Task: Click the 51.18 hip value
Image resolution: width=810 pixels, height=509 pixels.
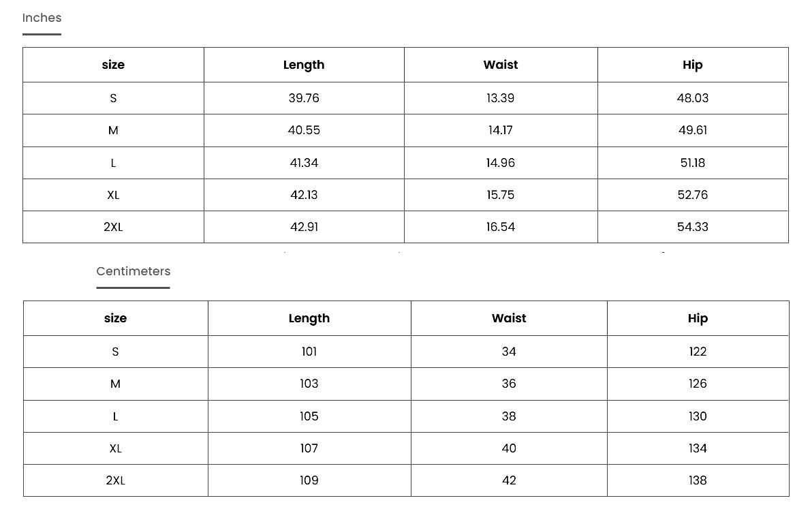Action: [693, 163]
